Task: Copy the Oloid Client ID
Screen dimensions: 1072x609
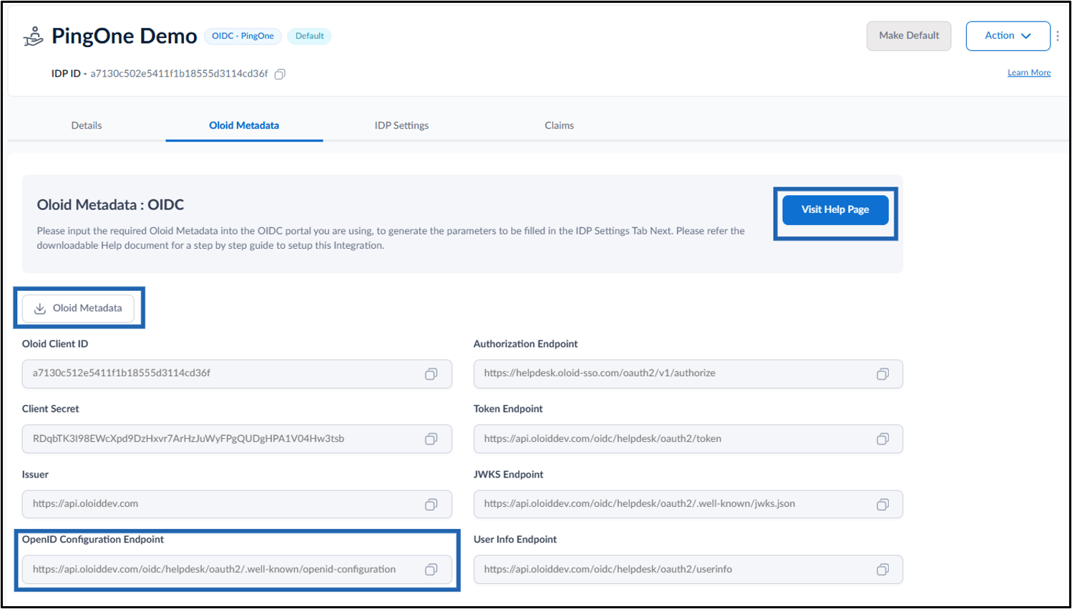Action: pos(432,374)
